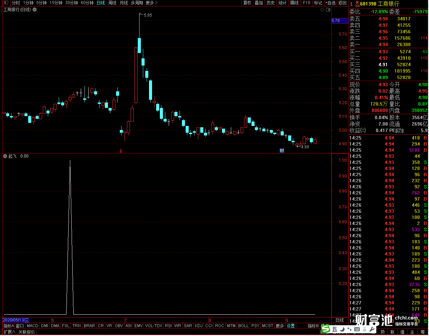This screenshot has width=429, height=336.
Task: Apply the BOLL indicator
Action: [x=243, y=326]
